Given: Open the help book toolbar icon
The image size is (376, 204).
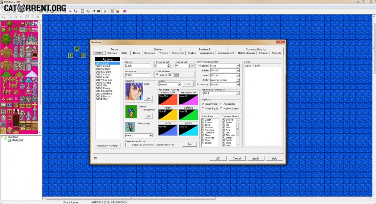Looking at the screenshot, I should (x=125, y=11).
